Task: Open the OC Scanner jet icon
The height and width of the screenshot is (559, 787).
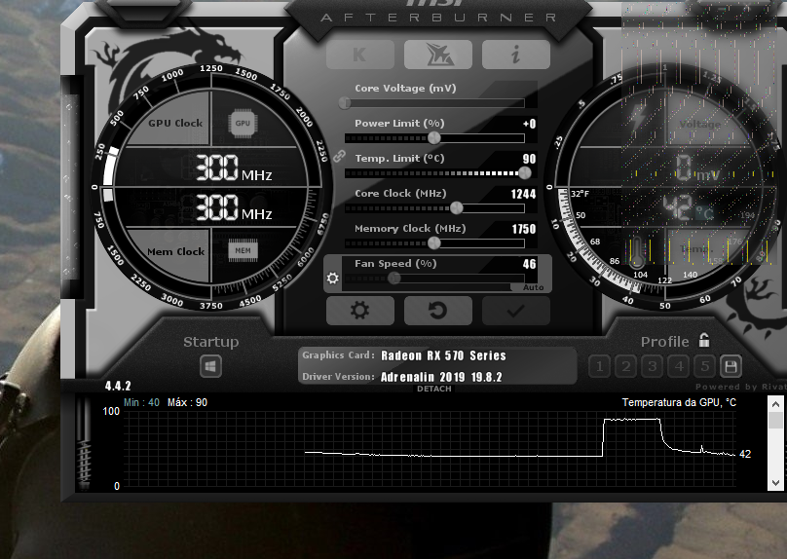Action: pos(437,55)
